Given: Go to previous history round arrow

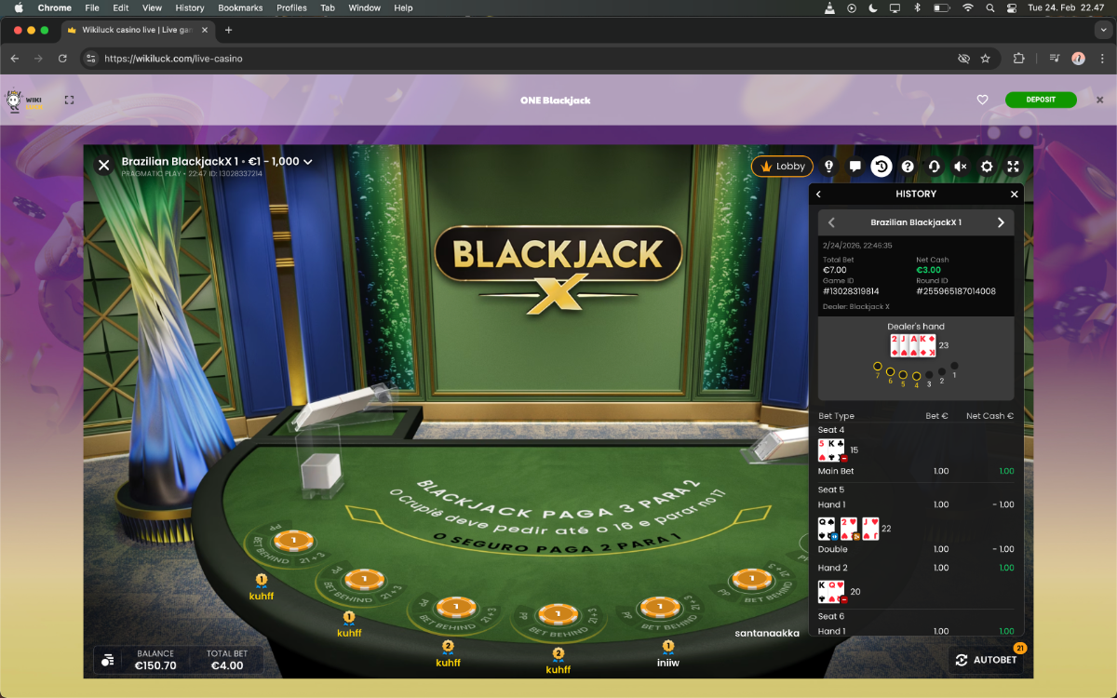Looking at the screenshot, I should tap(831, 222).
